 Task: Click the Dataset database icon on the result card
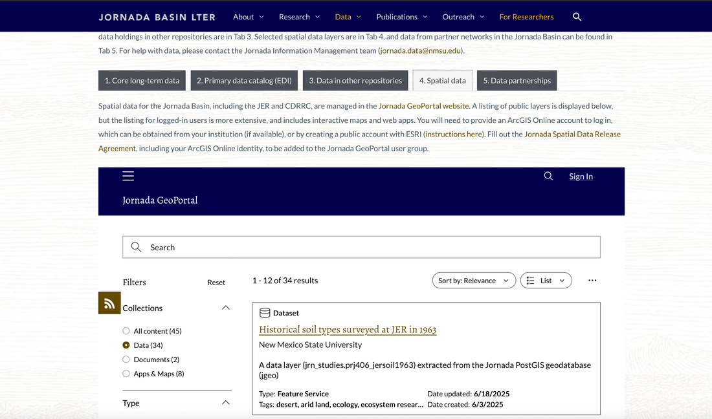point(265,313)
